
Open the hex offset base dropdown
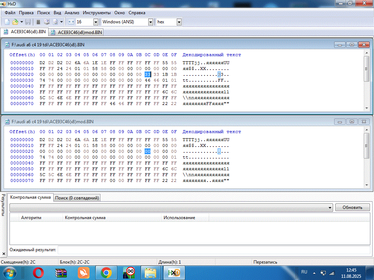(x=179, y=22)
